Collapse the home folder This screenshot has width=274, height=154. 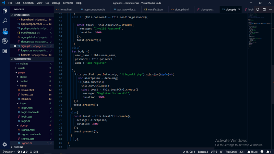click(x=32, y=86)
